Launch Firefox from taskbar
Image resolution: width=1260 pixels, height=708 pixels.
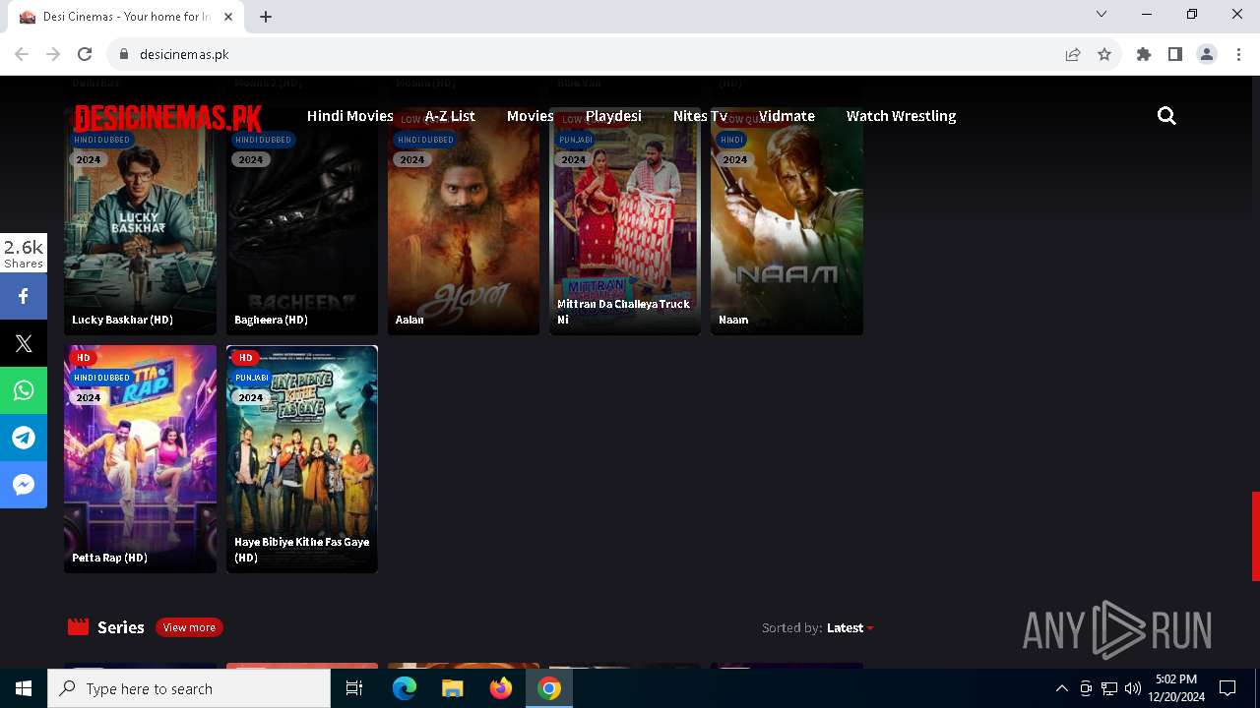point(500,688)
